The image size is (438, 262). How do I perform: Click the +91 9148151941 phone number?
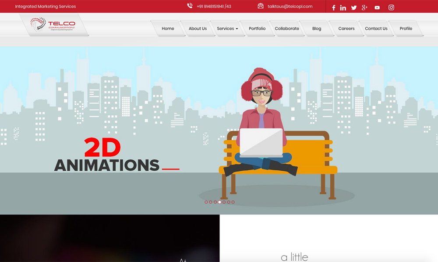[x=214, y=7]
